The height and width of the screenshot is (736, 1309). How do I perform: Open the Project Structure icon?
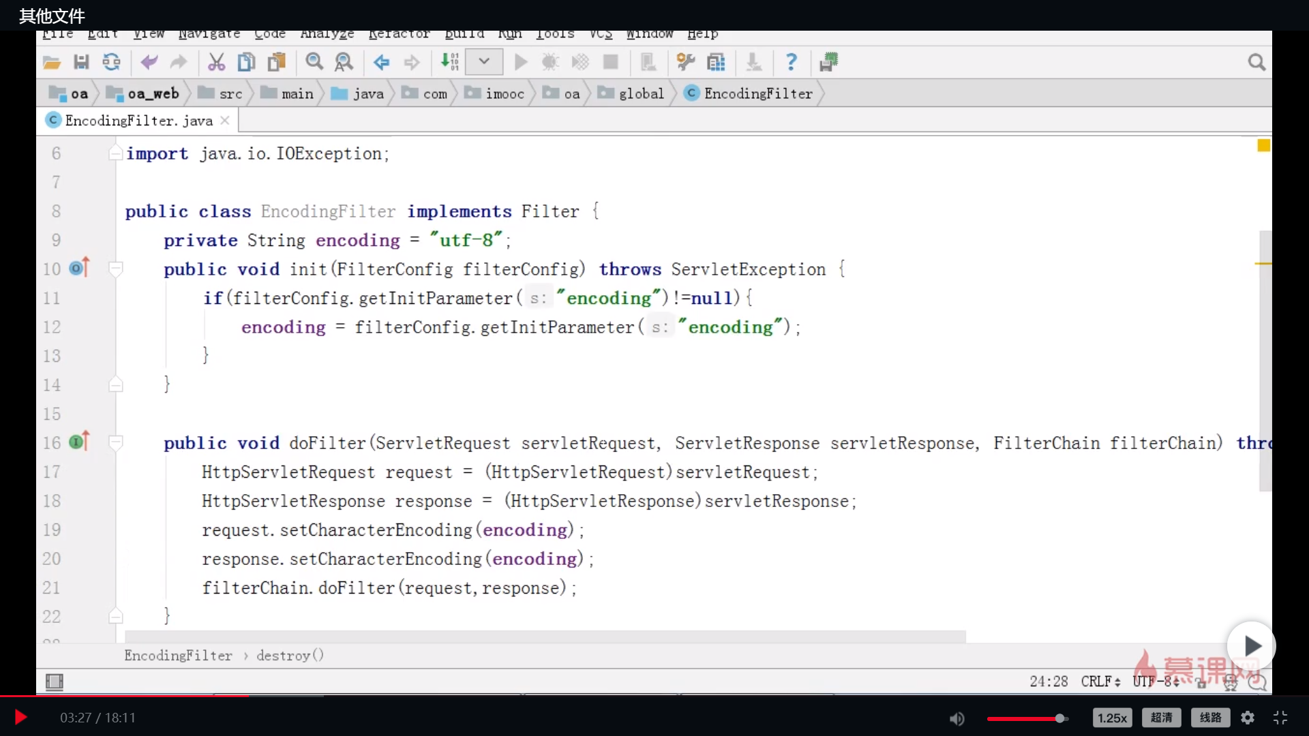[716, 63]
